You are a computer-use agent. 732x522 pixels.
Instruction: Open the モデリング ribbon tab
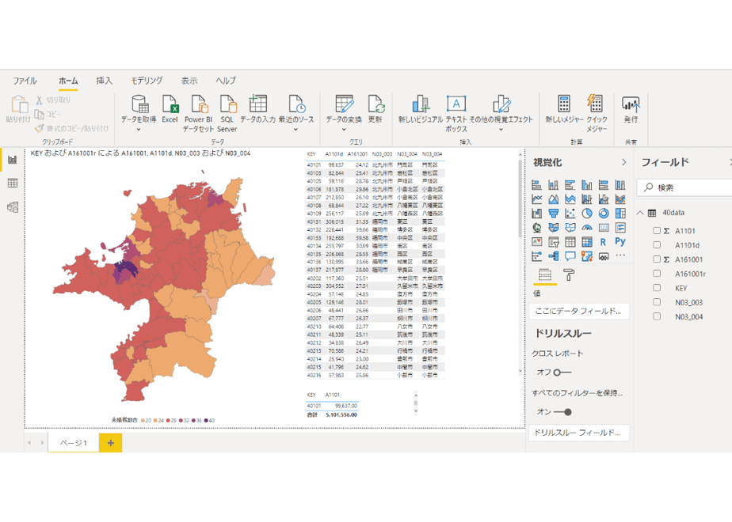(147, 81)
